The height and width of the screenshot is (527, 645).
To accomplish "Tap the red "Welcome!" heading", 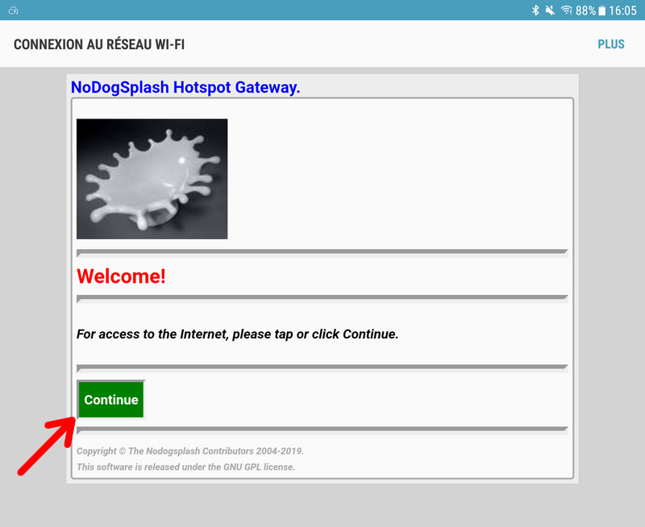I will tap(122, 276).
